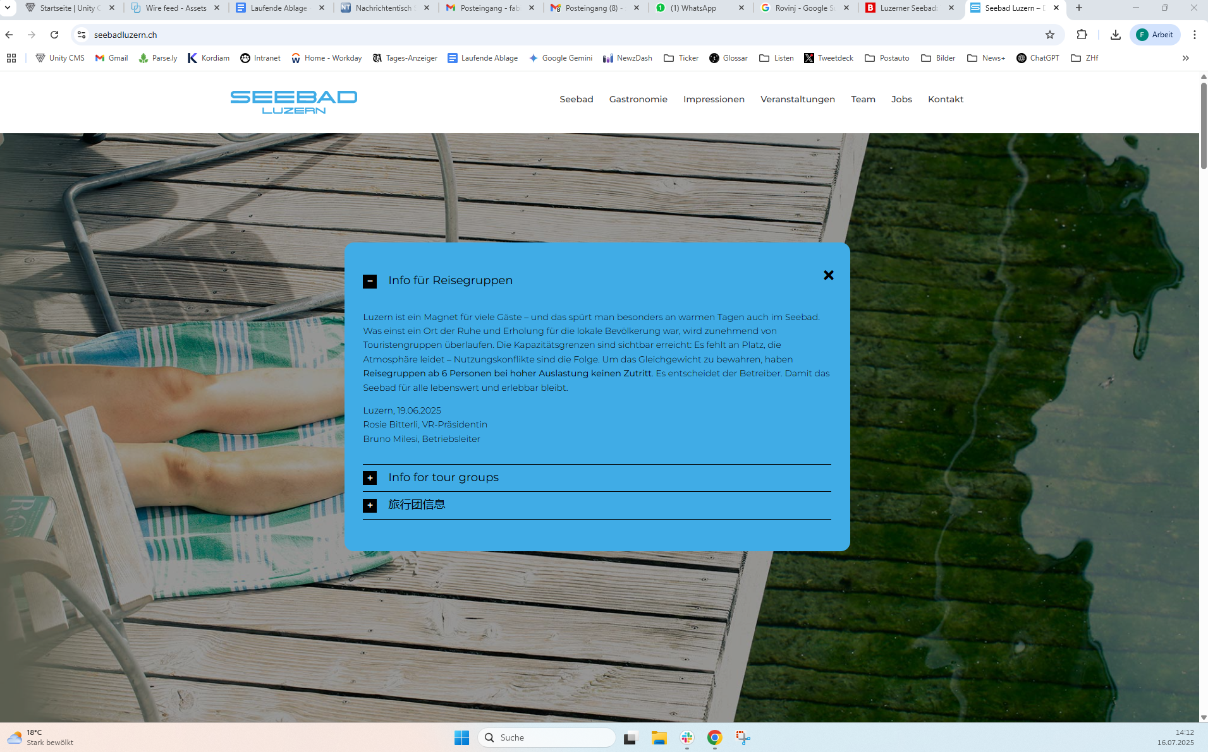Reload the current page
Screen dimensions: 1208x752
pos(54,35)
